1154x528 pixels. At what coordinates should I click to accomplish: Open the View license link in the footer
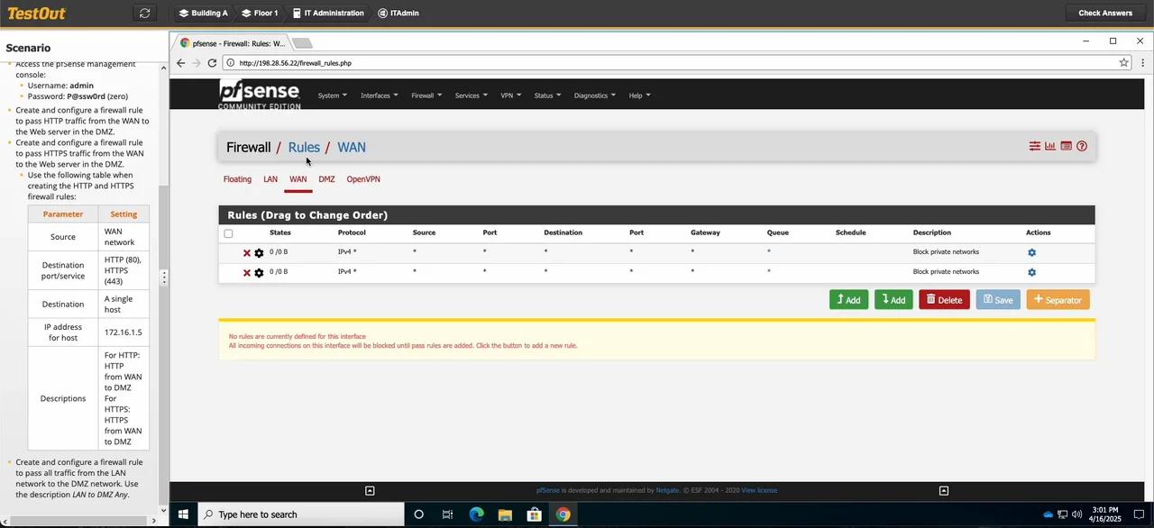[758, 490]
